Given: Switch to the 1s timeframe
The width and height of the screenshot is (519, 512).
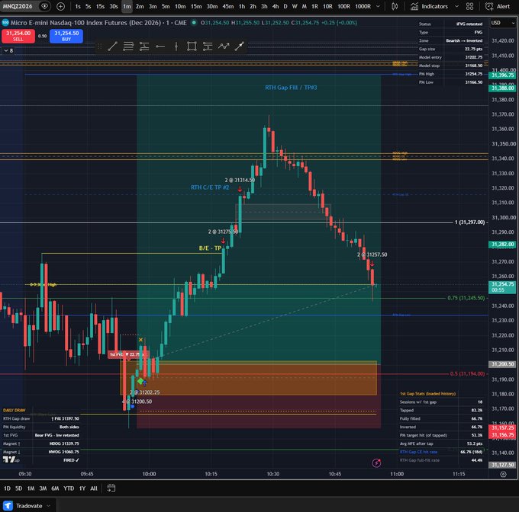Looking at the screenshot, I should pyautogui.click(x=78, y=6).
